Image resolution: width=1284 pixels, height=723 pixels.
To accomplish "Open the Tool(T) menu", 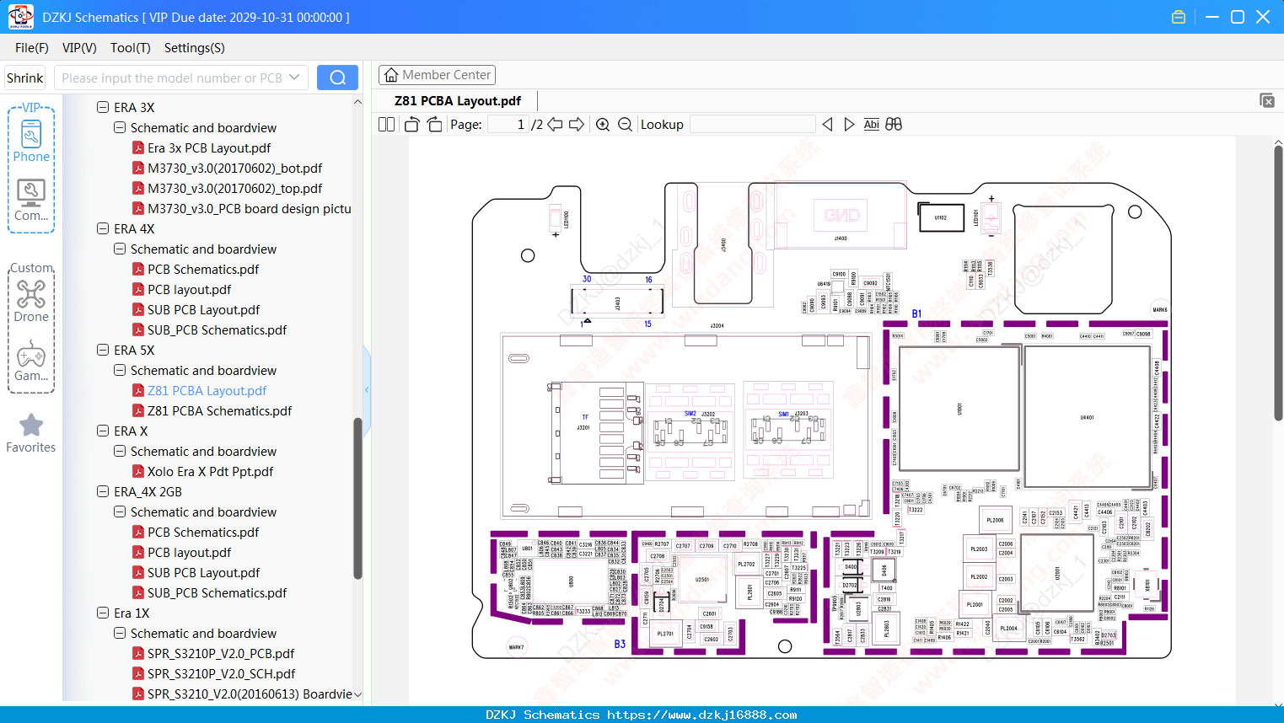I will coord(131,48).
